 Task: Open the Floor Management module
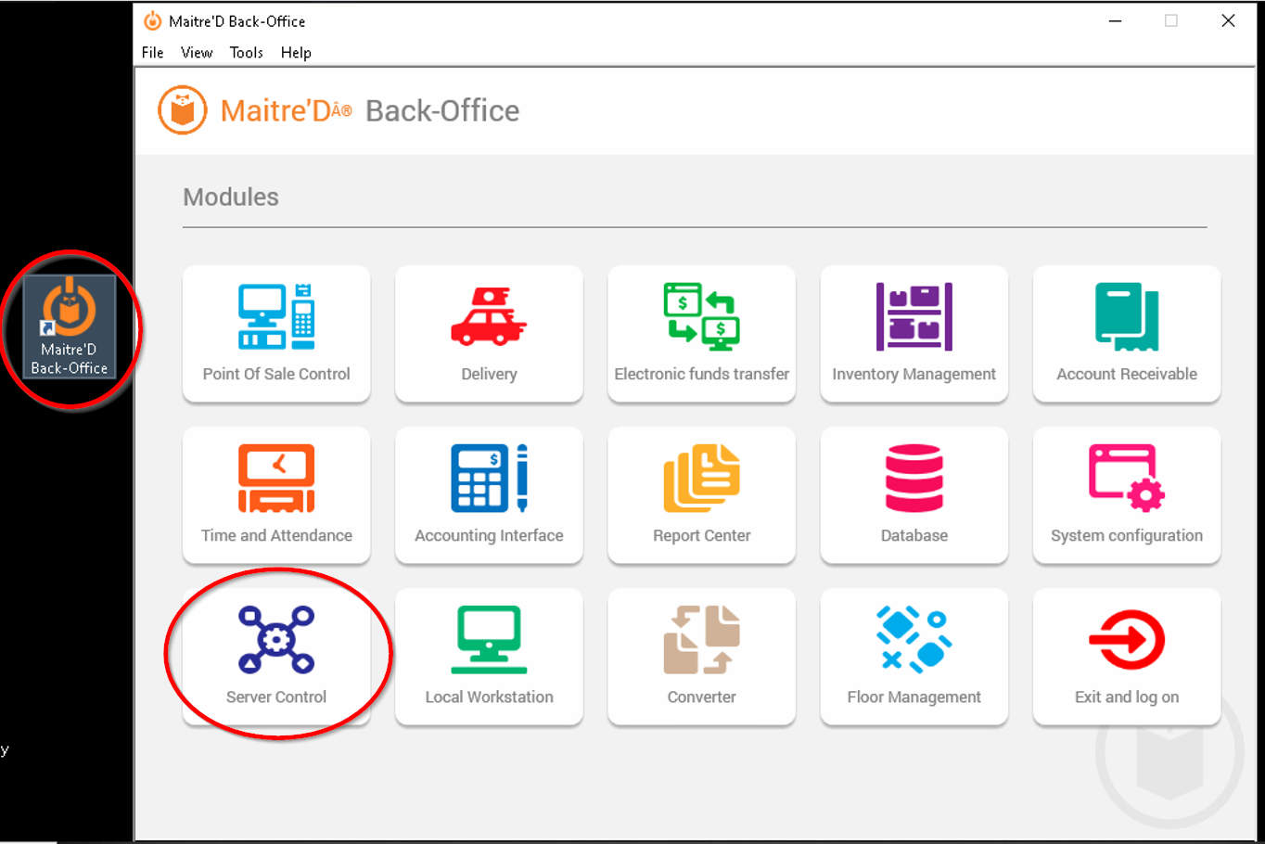914,657
